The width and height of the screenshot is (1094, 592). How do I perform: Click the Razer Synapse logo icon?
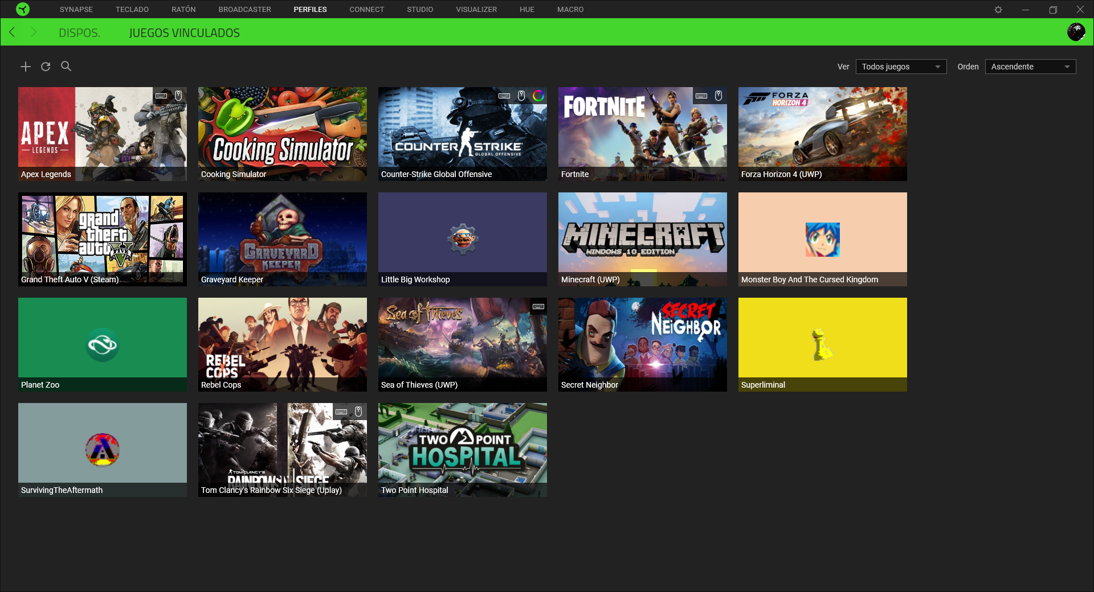[23, 9]
